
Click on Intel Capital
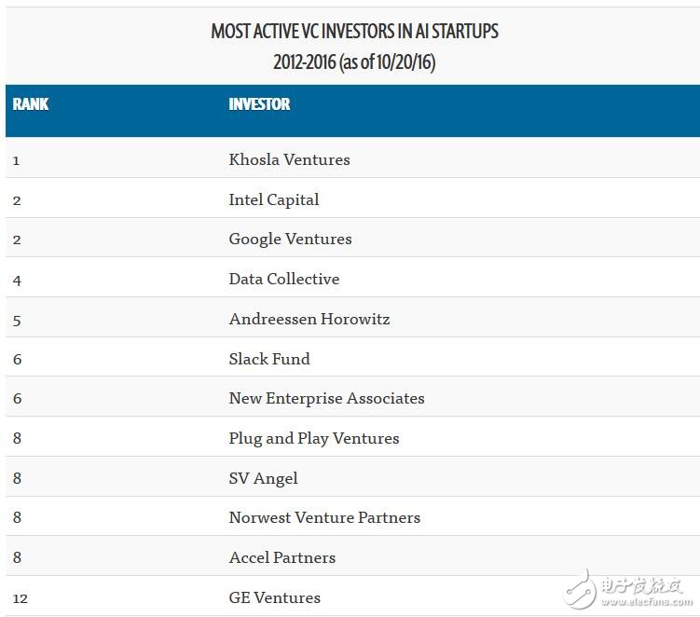274,199
